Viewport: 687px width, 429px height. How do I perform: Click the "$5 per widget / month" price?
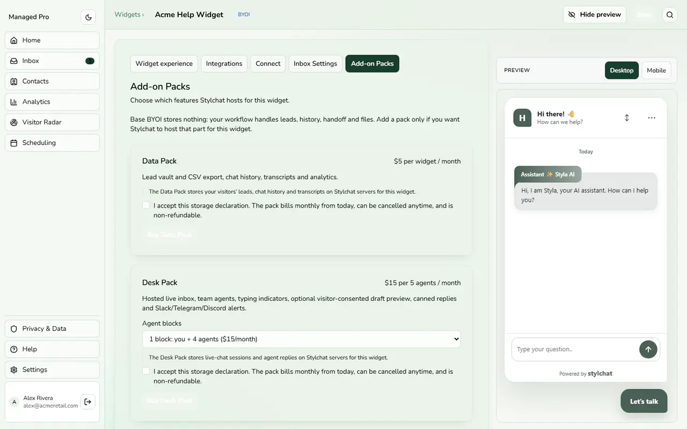[x=427, y=161]
